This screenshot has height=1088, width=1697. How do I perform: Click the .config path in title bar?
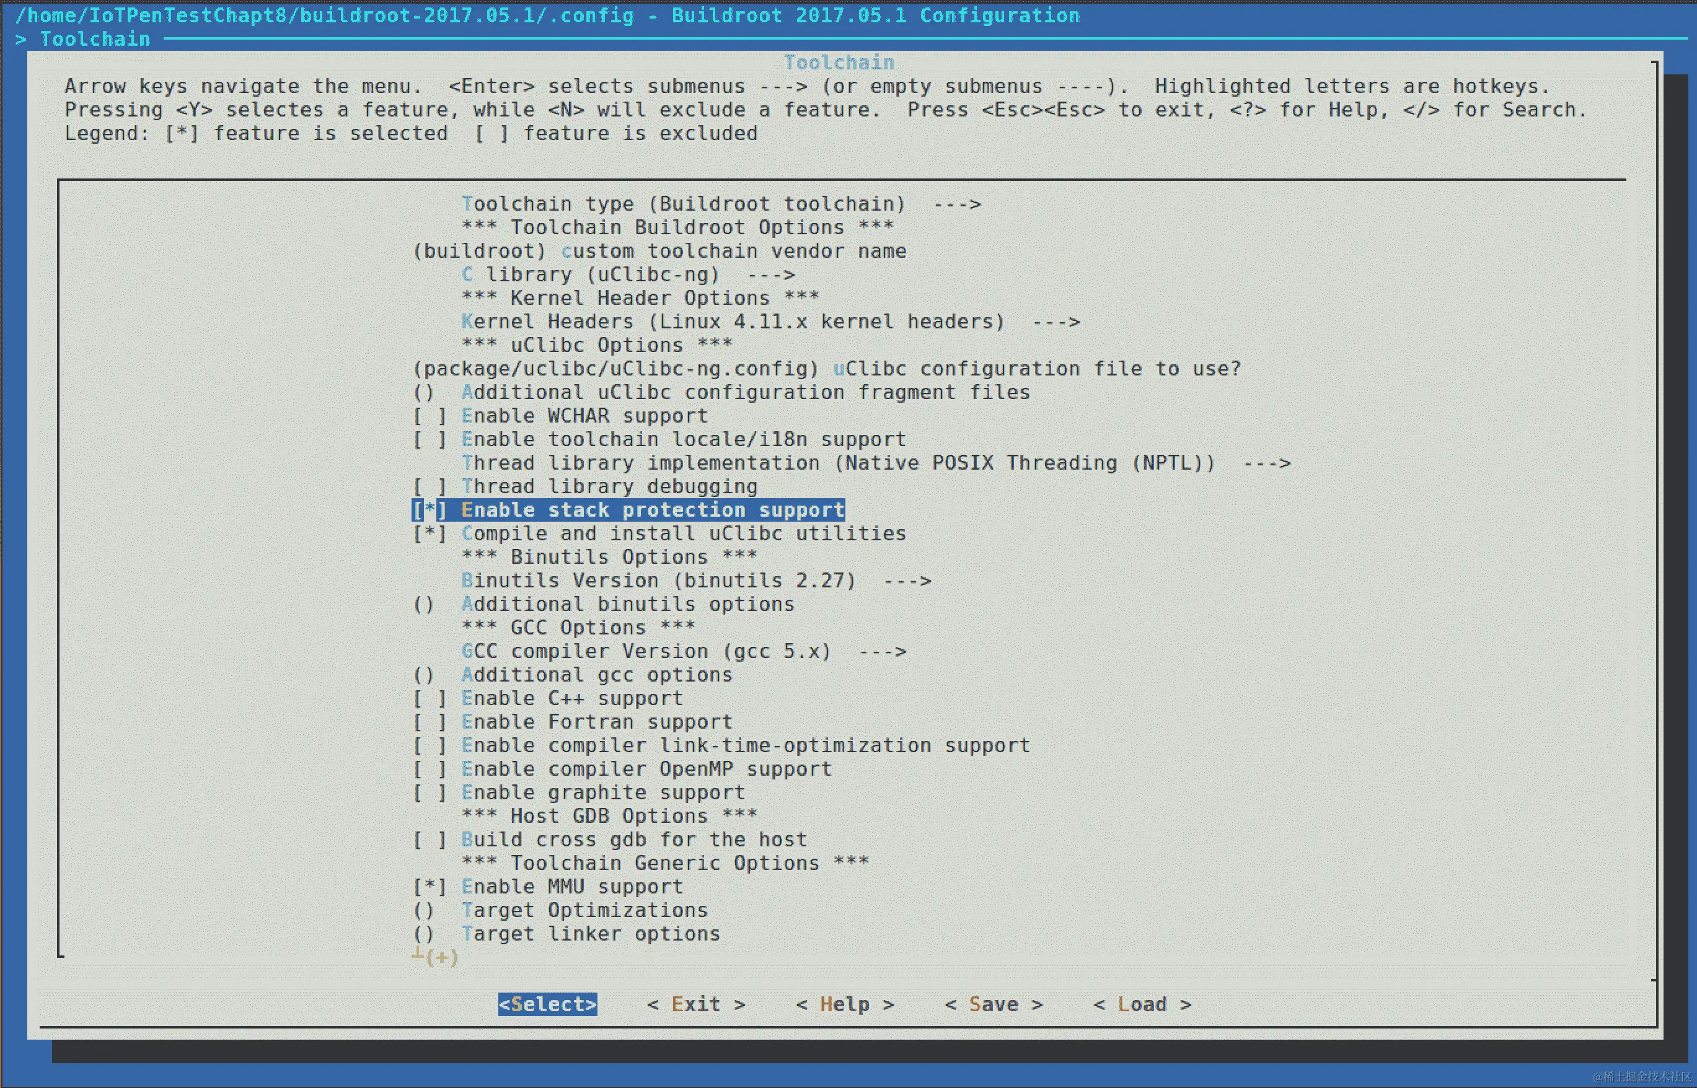tap(325, 15)
